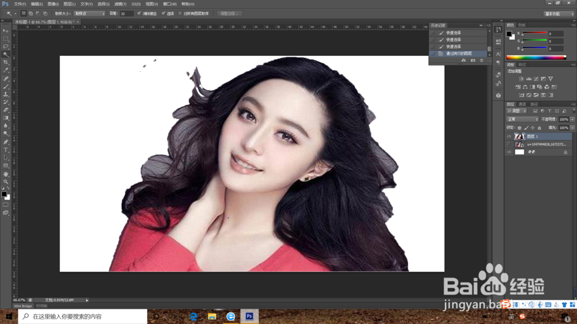Click the Refine Edge button
This screenshot has height=324, width=577.
tap(229, 14)
